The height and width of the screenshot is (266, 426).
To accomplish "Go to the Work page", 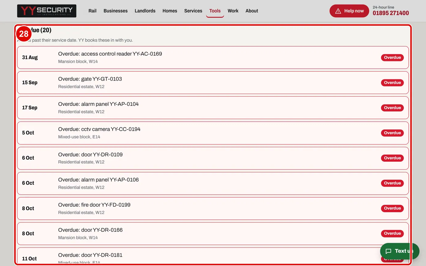I will tap(233, 11).
